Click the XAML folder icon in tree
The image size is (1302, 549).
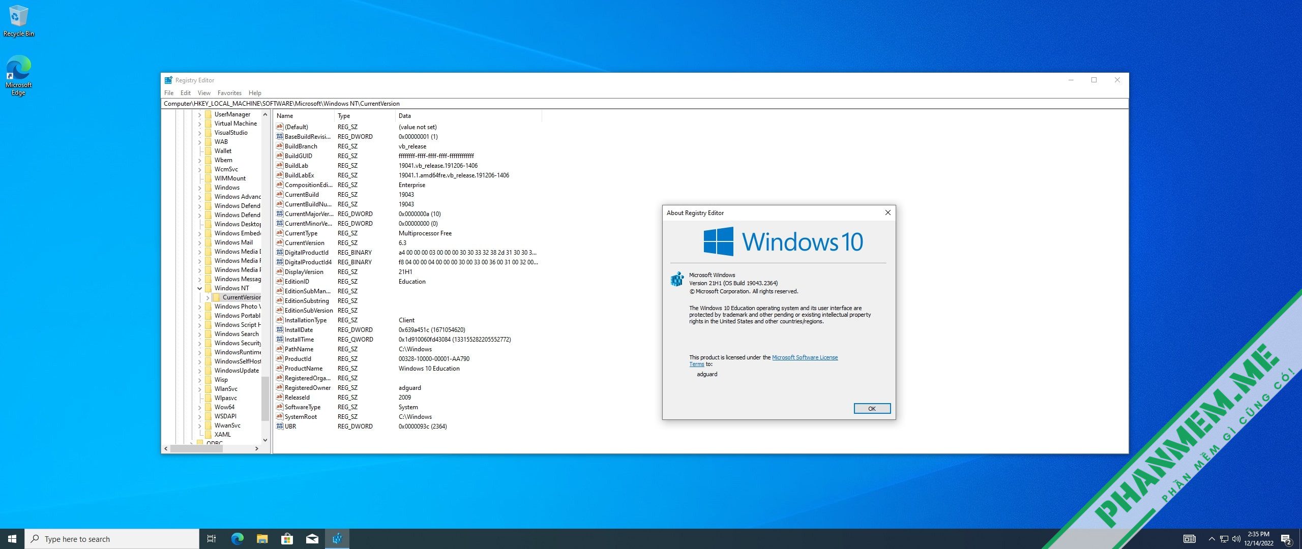208,435
